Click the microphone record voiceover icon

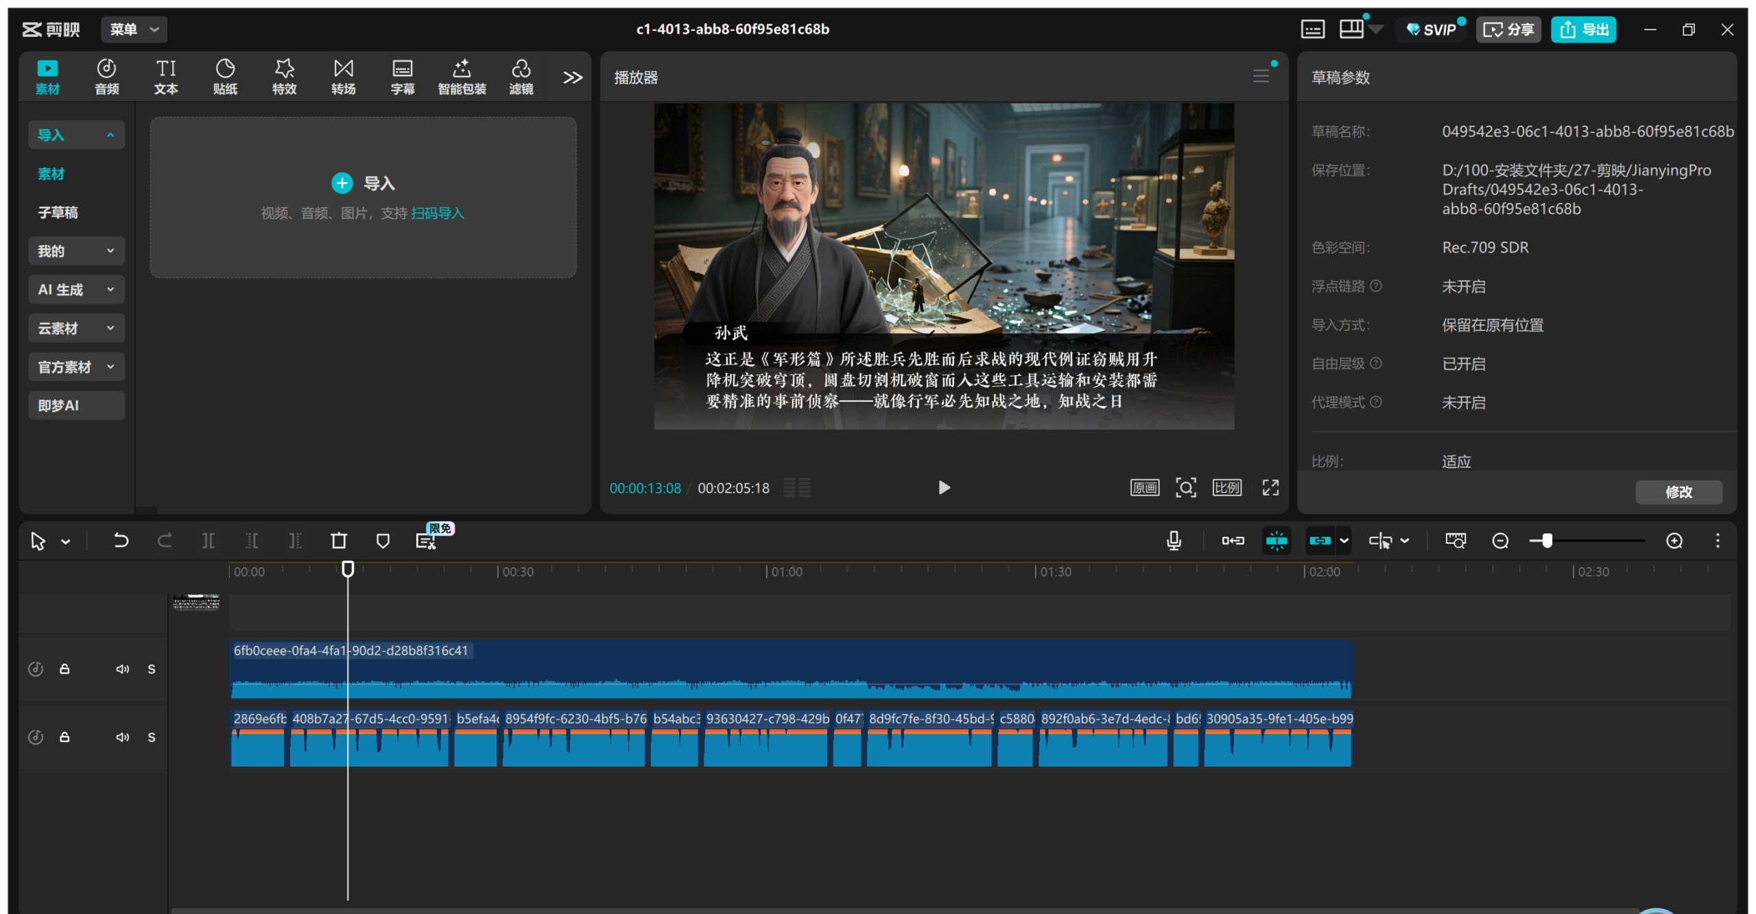(1174, 541)
